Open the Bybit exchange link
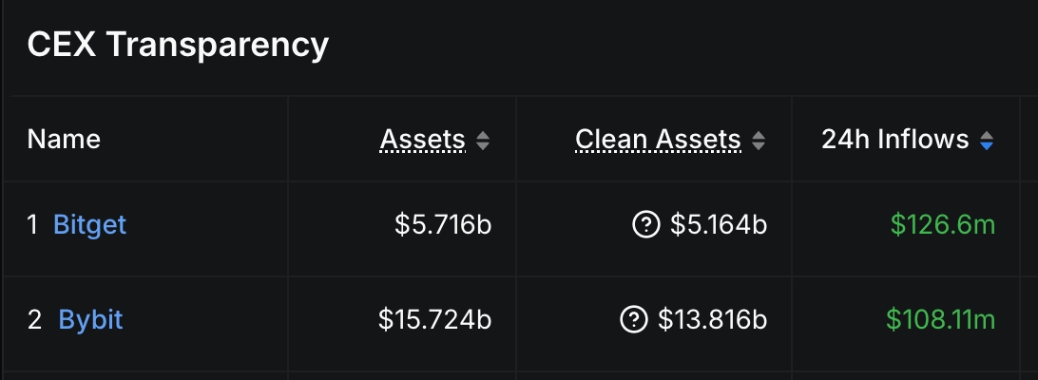Screen dimensions: 1038x380 pyautogui.click(x=90, y=320)
